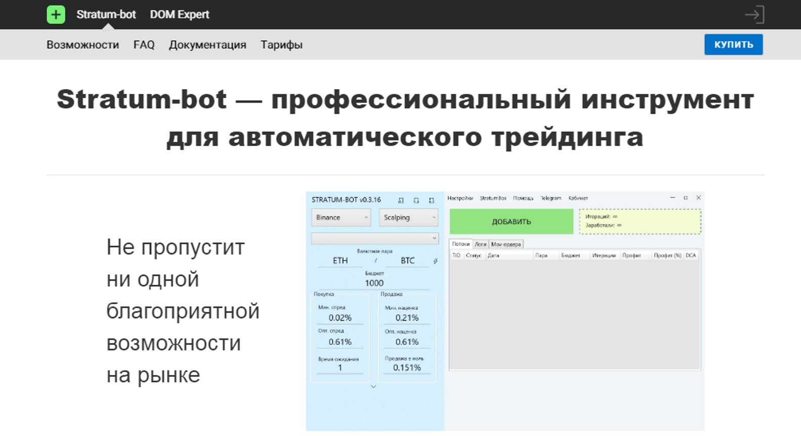Screen dimensions: 801x436
Task: Click the green plus logo icon
Action: point(56,14)
